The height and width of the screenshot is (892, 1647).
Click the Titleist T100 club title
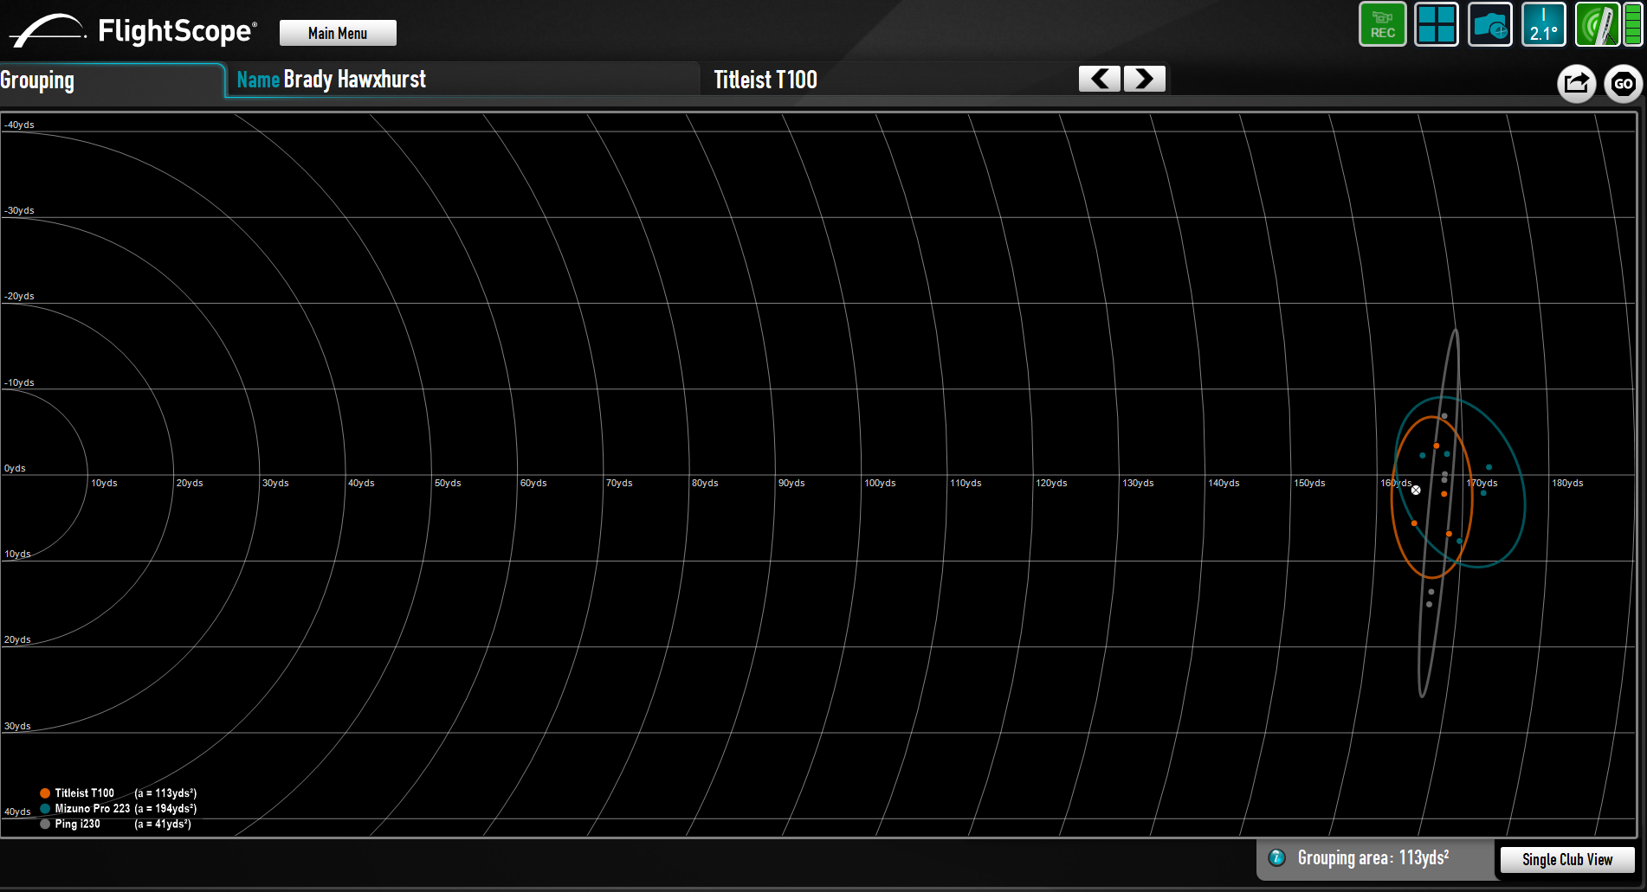coord(765,80)
